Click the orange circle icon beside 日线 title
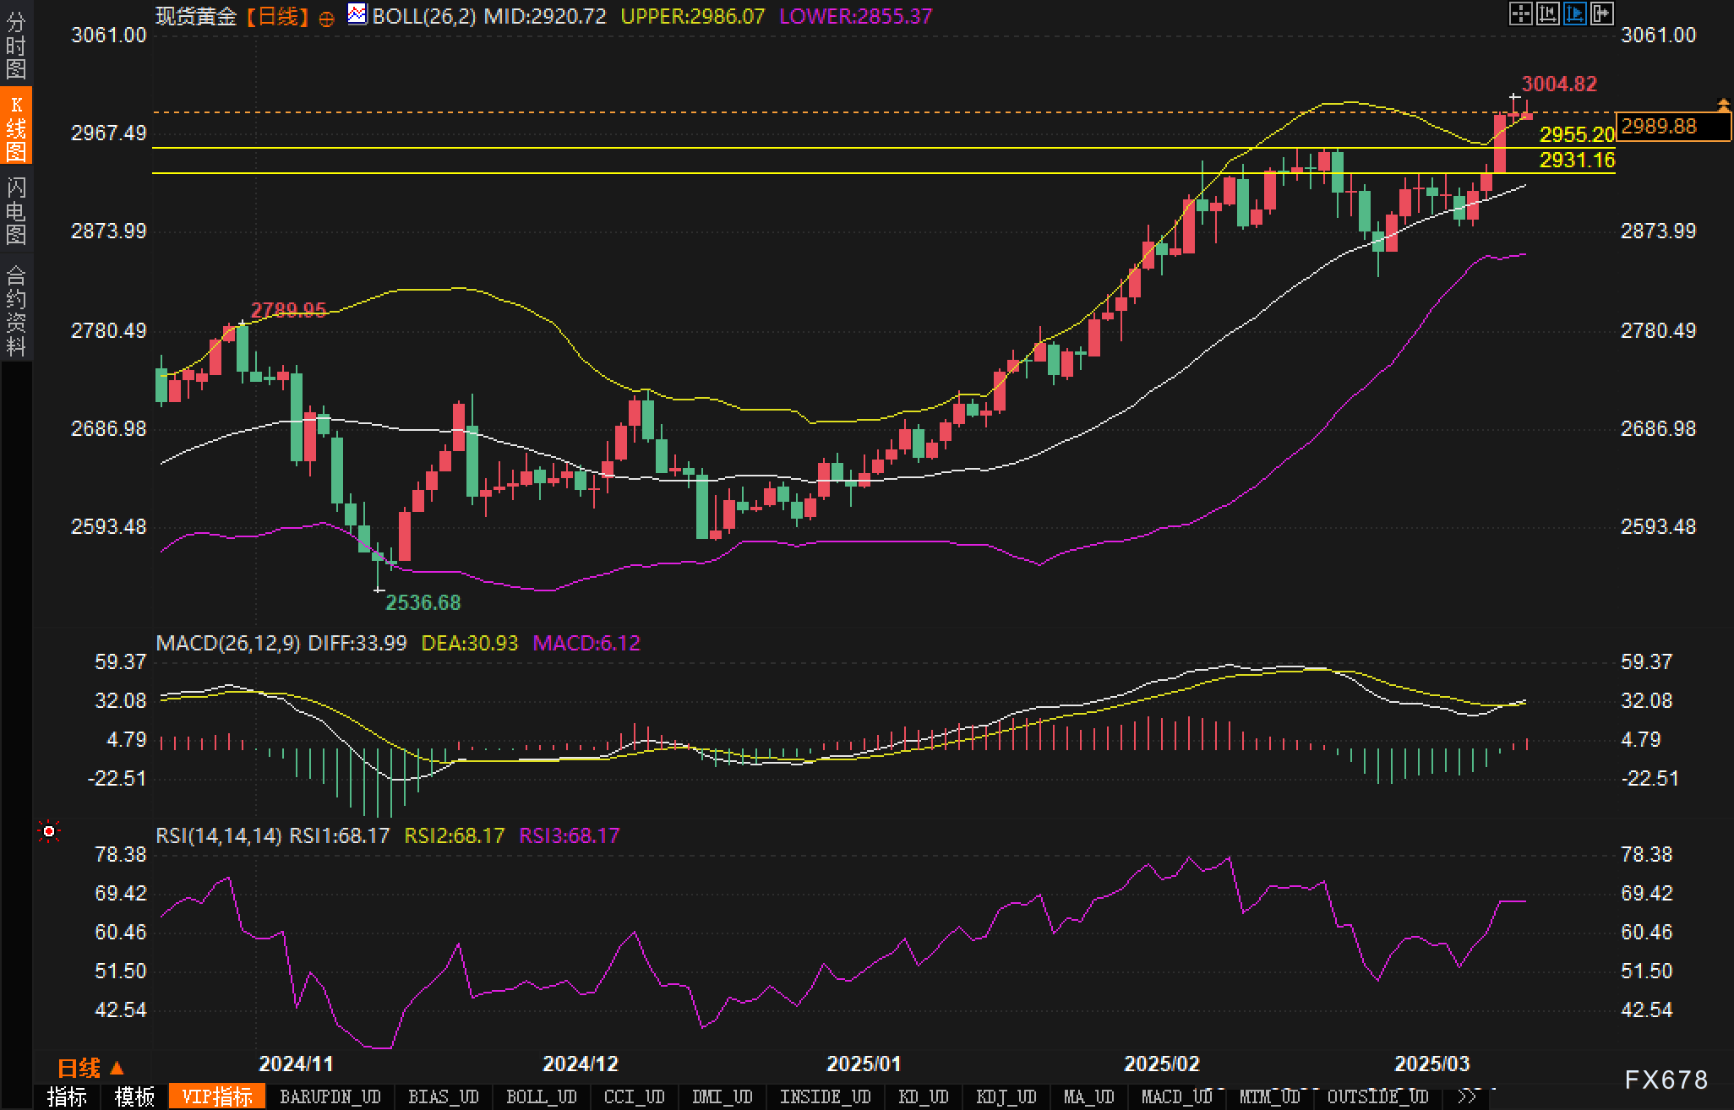The width and height of the screenshot is (1734, 1110). click(x=327, y=19)
